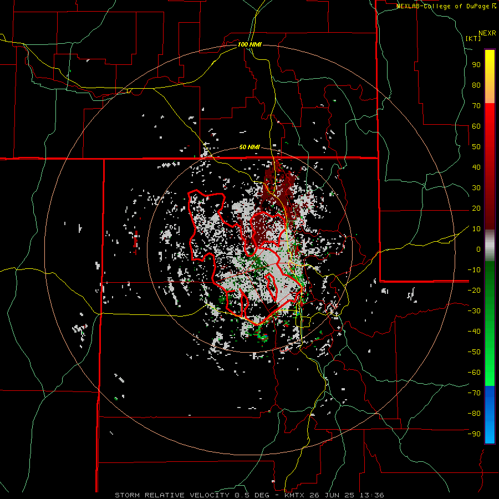Click the "-70" value on the velocity scale
This screenshot has width=499, height=499.
coord(474,393)
